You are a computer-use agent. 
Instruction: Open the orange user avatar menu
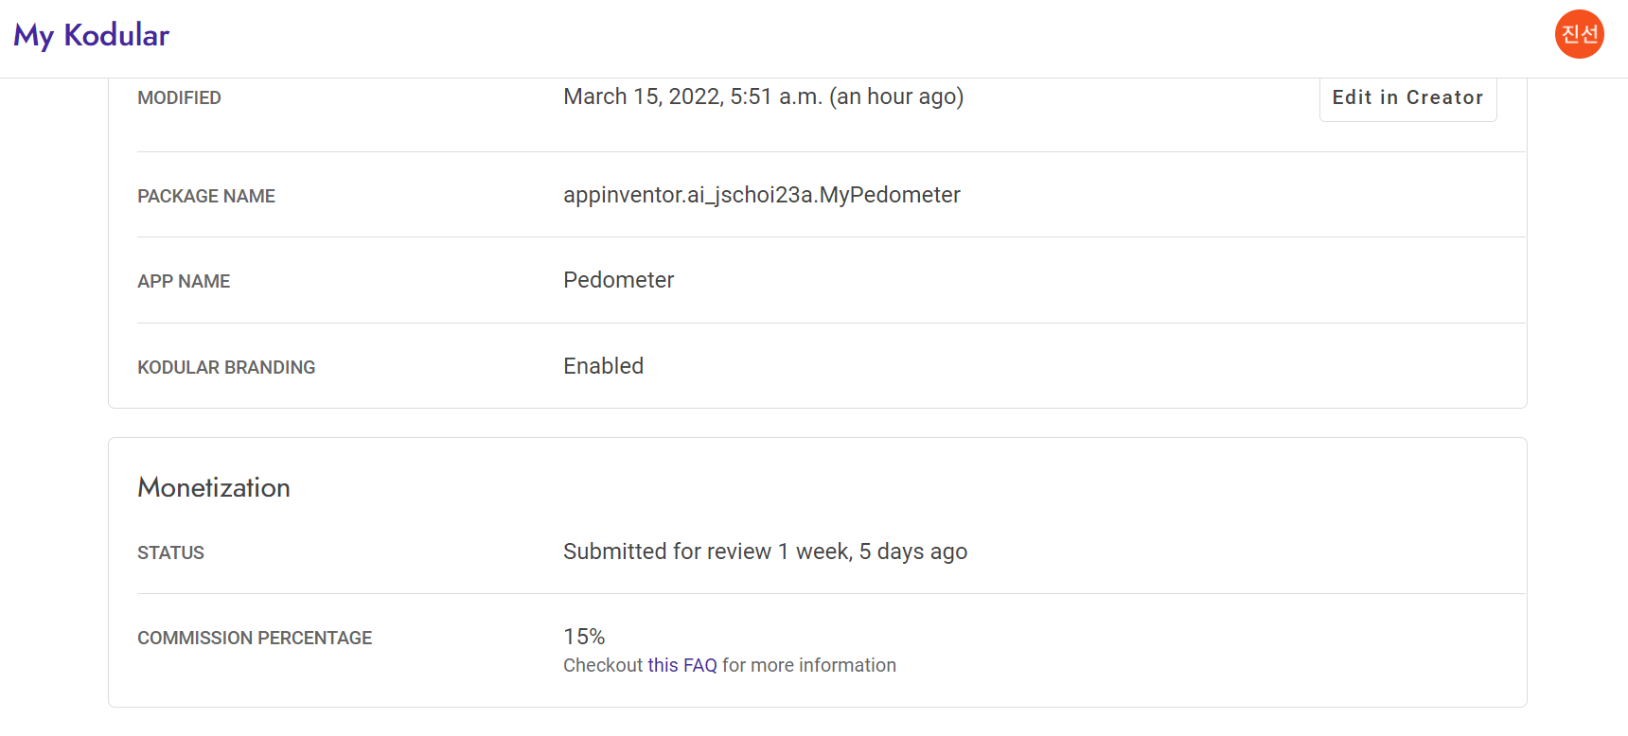[1579, 34]
